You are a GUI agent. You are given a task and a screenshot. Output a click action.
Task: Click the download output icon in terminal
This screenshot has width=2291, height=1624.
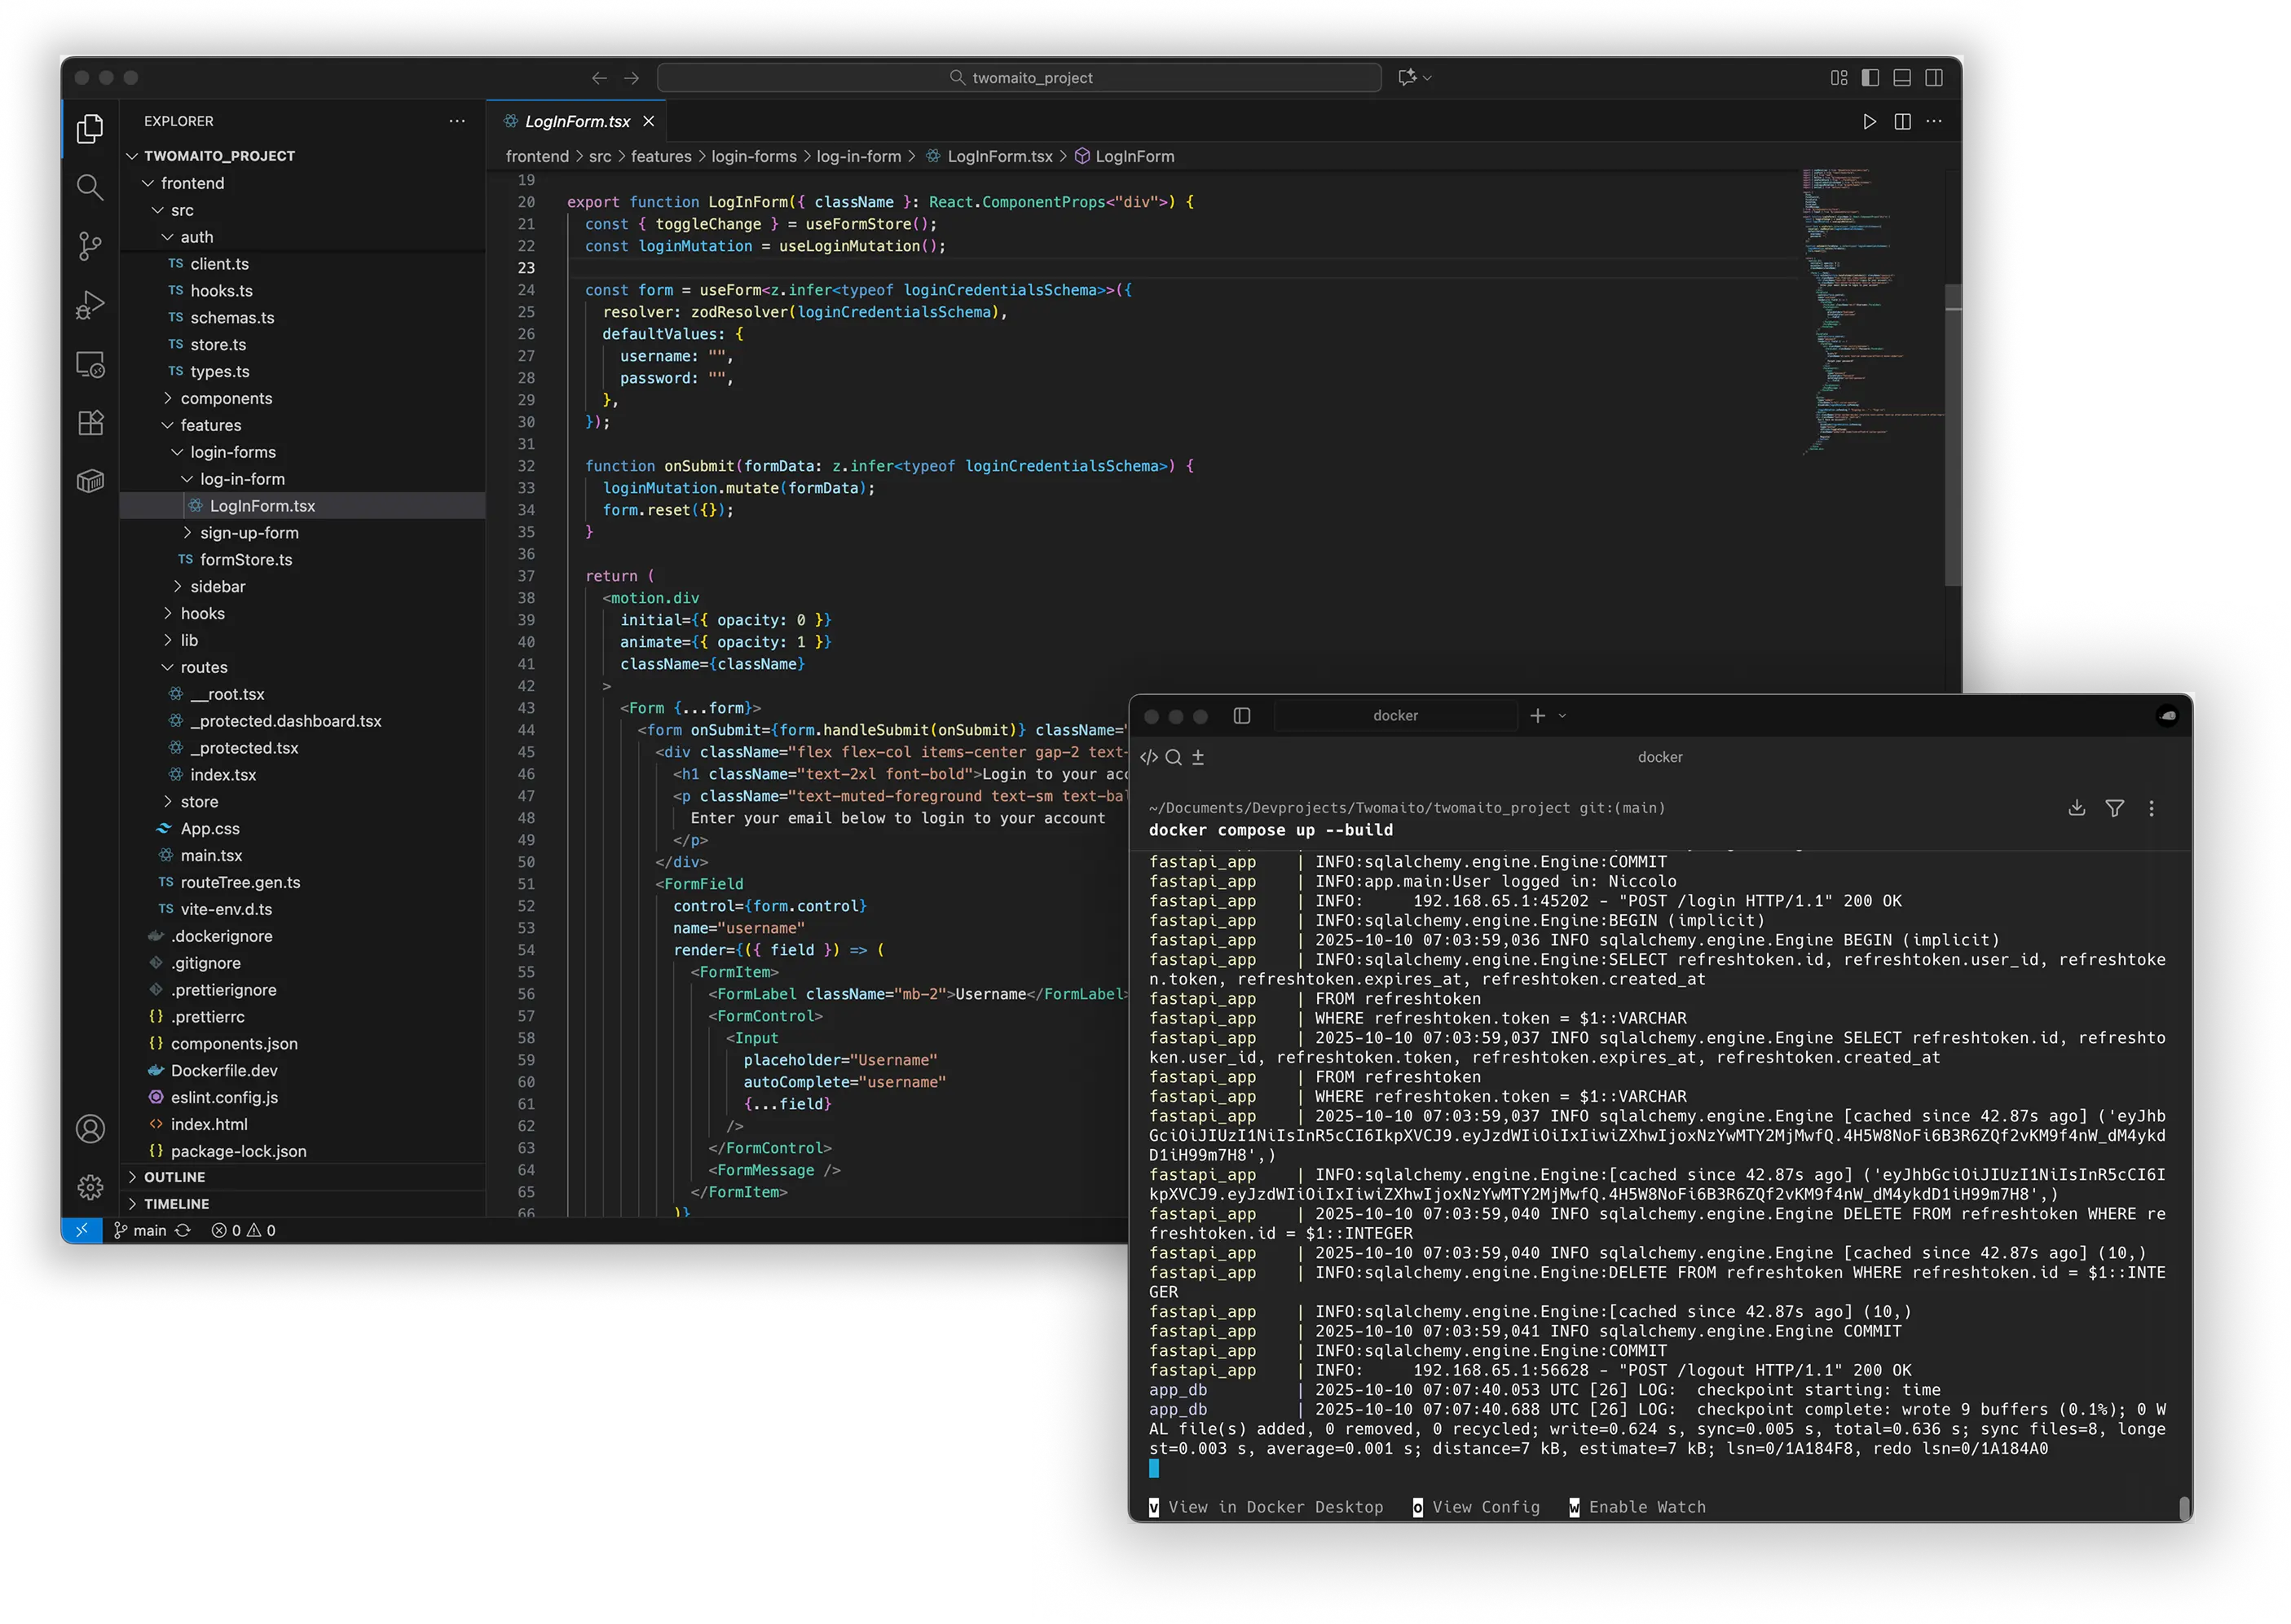pyautogui.click(x=2076, y=808)
